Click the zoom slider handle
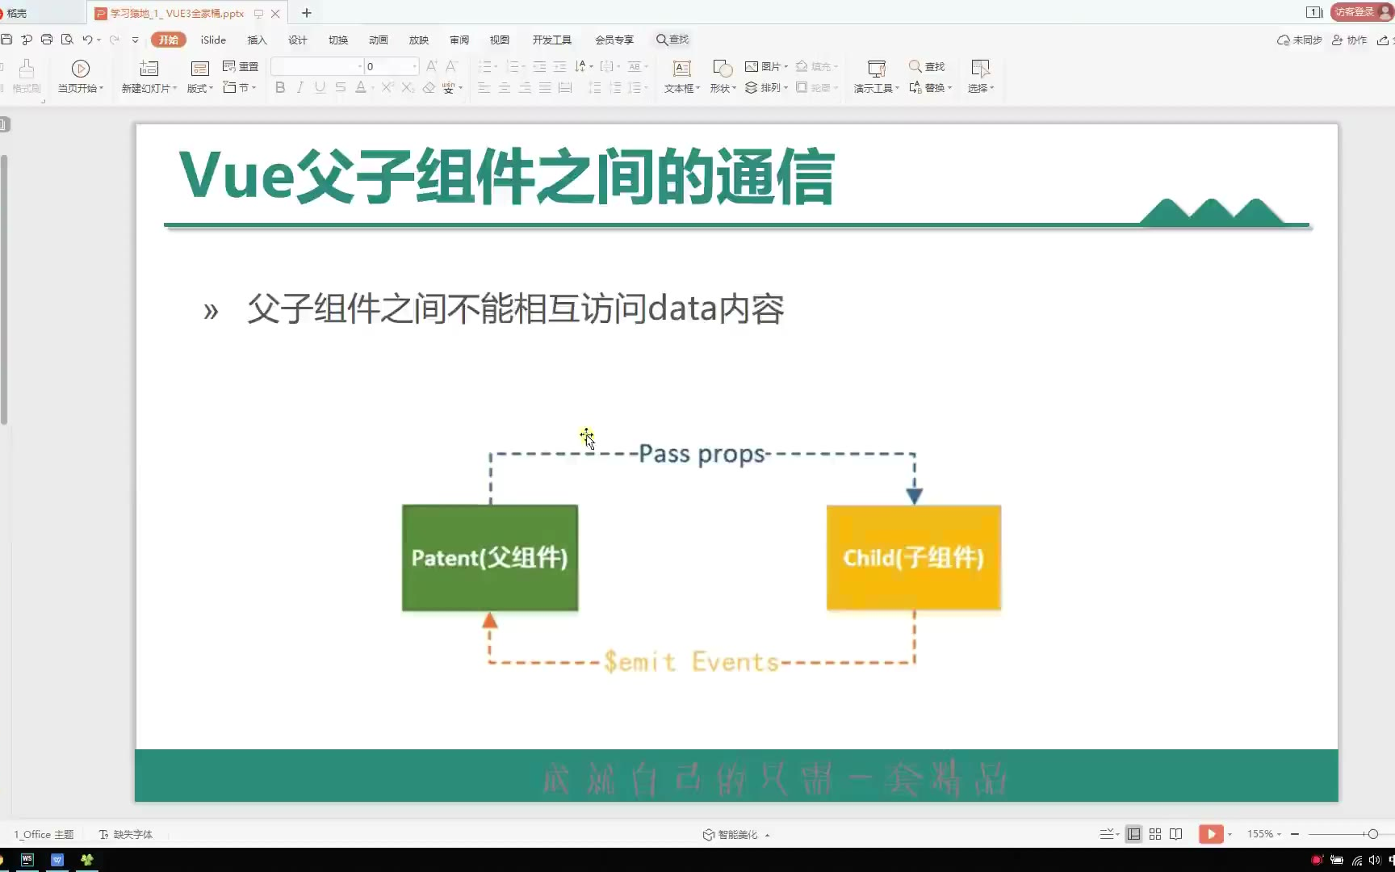 [x=1372, y=834]
